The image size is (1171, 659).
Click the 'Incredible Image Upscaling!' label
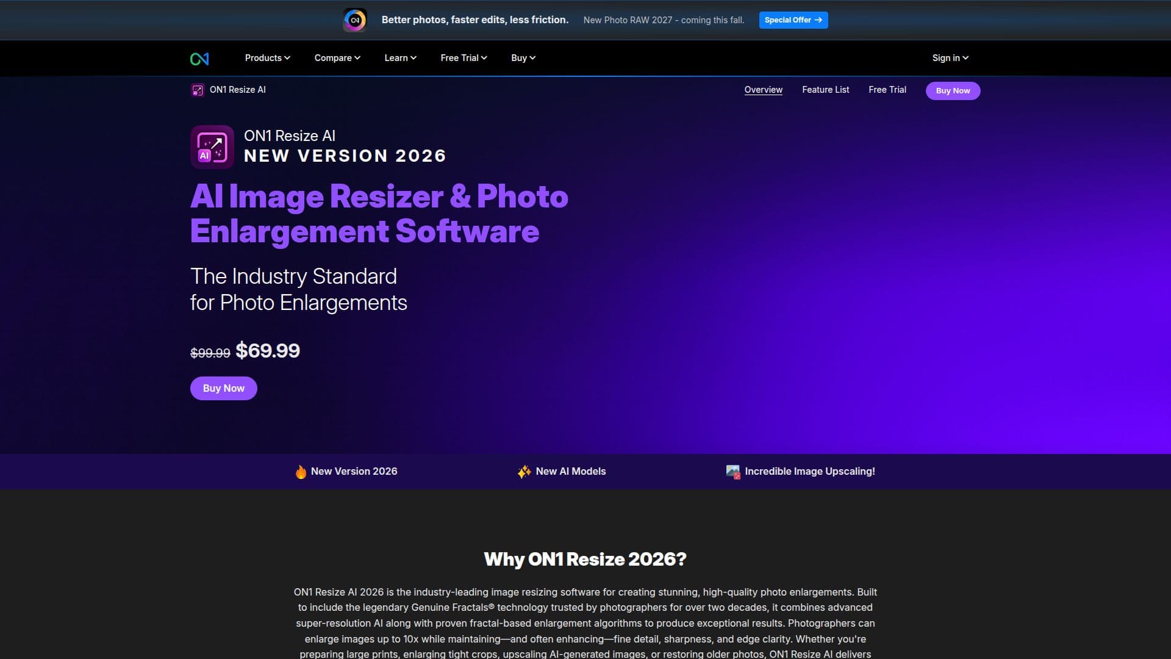tap(809, 472)
